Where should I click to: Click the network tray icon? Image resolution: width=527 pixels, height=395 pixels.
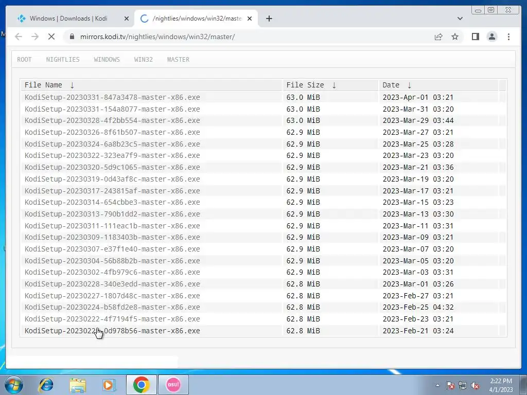[463, 386]
